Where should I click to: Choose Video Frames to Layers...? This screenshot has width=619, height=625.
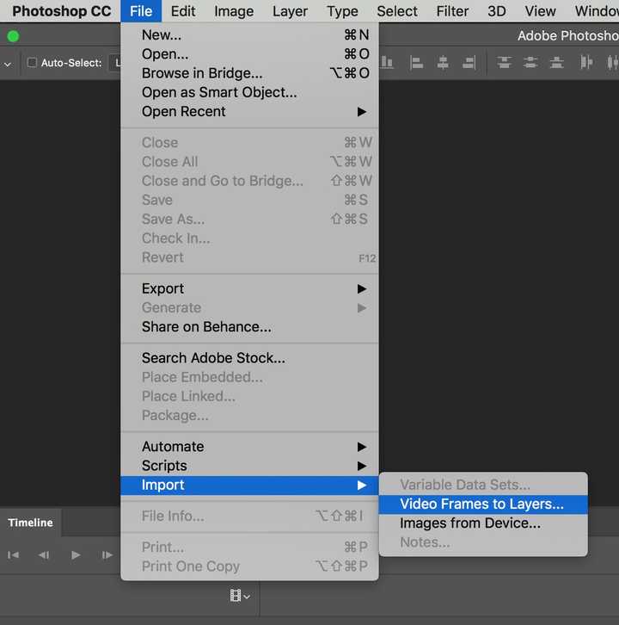483,504
